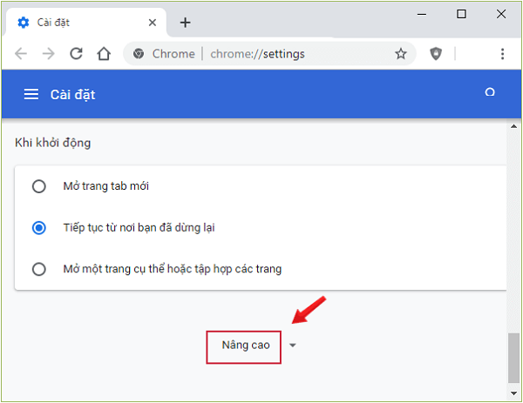Click the dropdown arrow beside Nâng cao

point(293,346)
